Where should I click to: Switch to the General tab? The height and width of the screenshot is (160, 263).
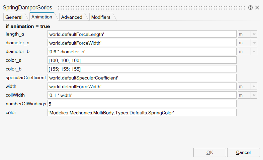pyautogui.click(x=14, y=17)
